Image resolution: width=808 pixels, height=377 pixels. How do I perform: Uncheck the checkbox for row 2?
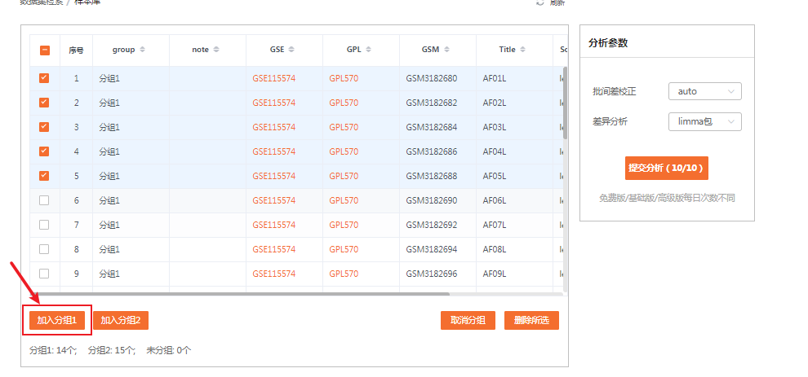pyautogui.click(x=44, y=103)
